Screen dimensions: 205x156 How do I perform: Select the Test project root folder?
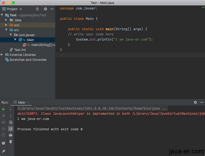coord(28,15)
